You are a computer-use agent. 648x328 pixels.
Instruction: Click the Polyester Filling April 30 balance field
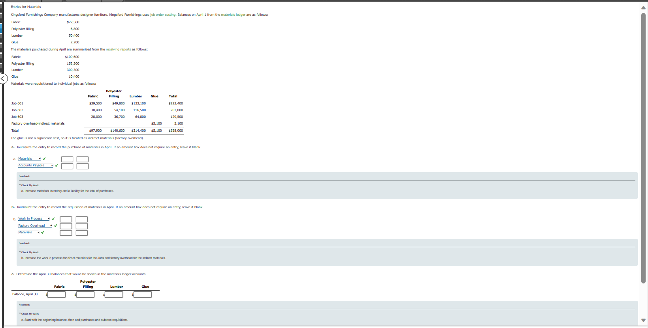[x=85, y=294]
